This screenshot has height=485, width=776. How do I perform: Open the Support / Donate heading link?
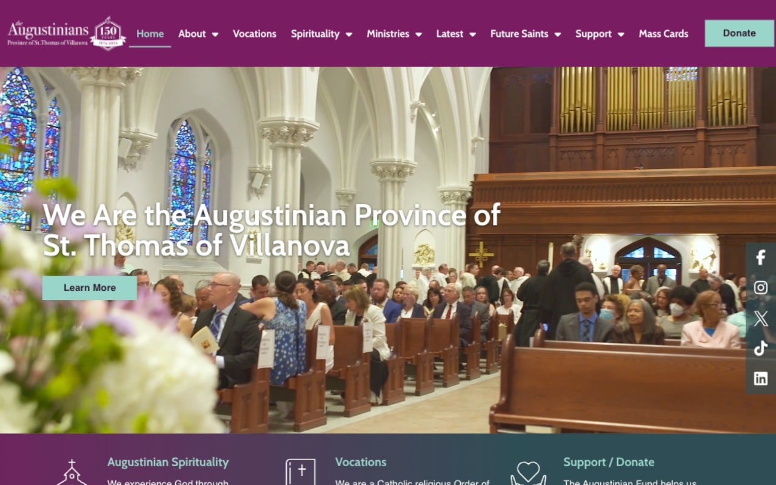pos(609,462)
